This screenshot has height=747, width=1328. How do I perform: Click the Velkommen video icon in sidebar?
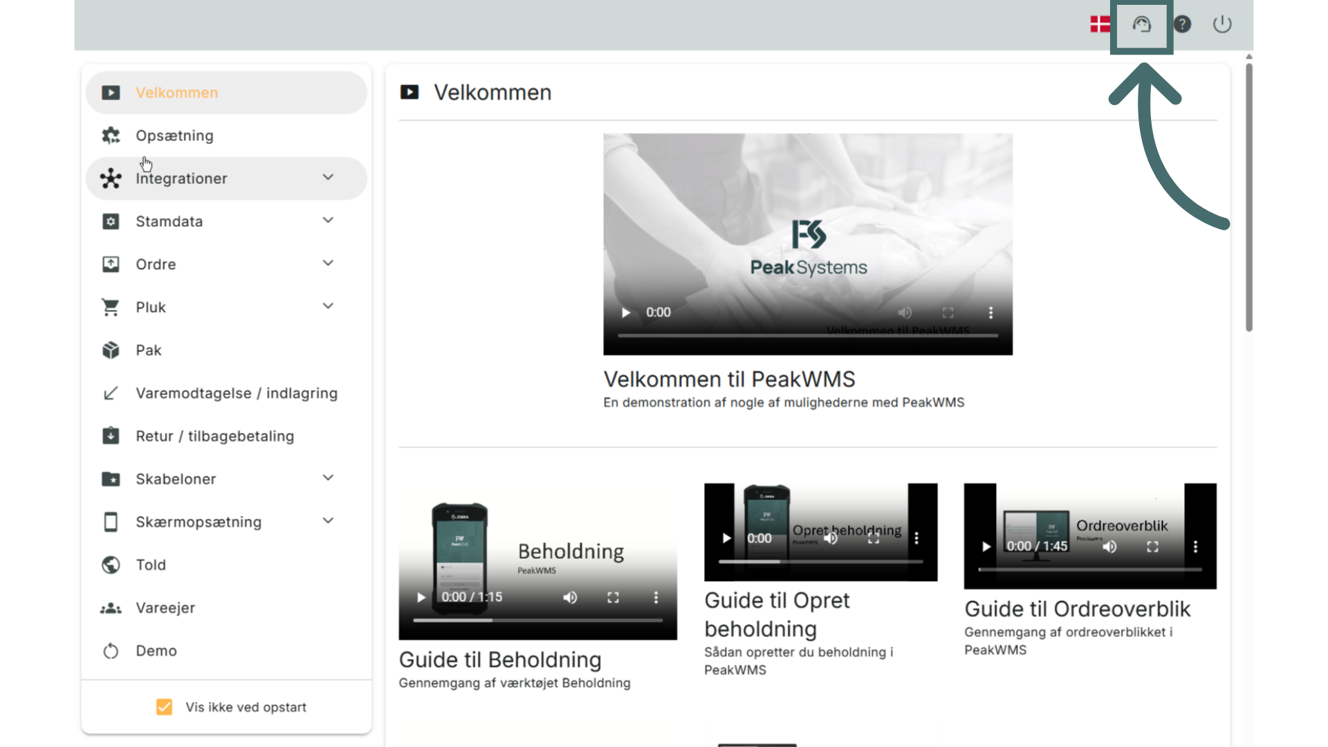pyautogui.click(x=111, y=93)
